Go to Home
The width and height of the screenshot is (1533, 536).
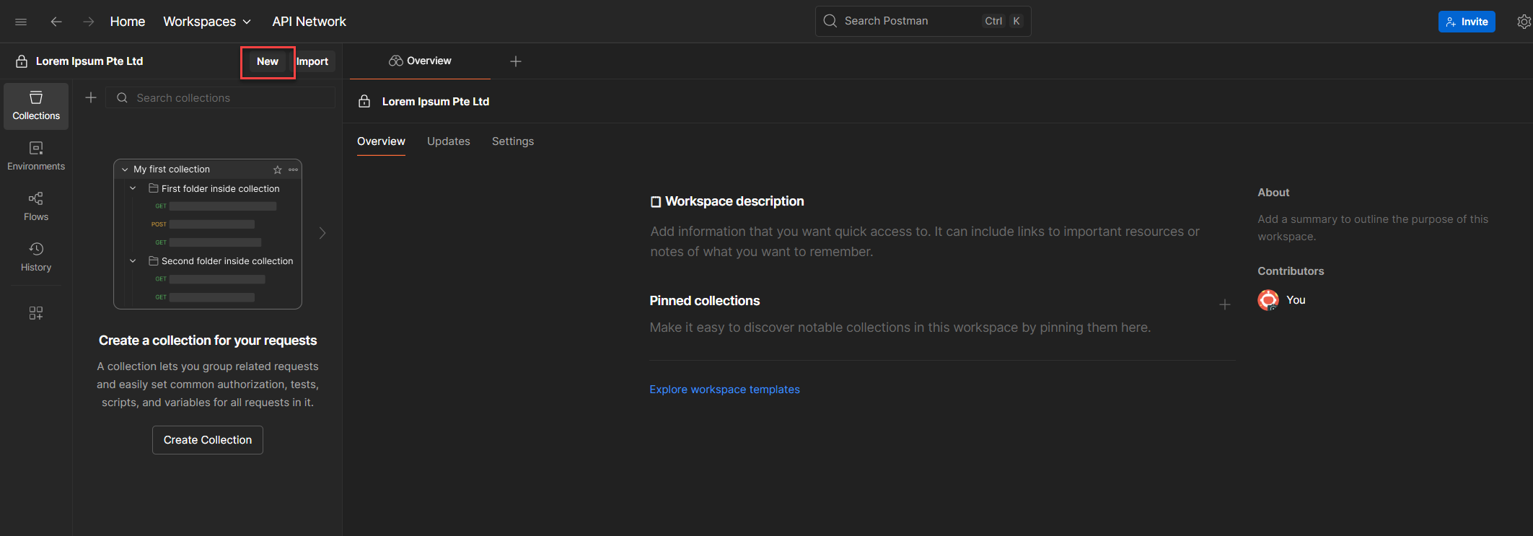(128, 22)
